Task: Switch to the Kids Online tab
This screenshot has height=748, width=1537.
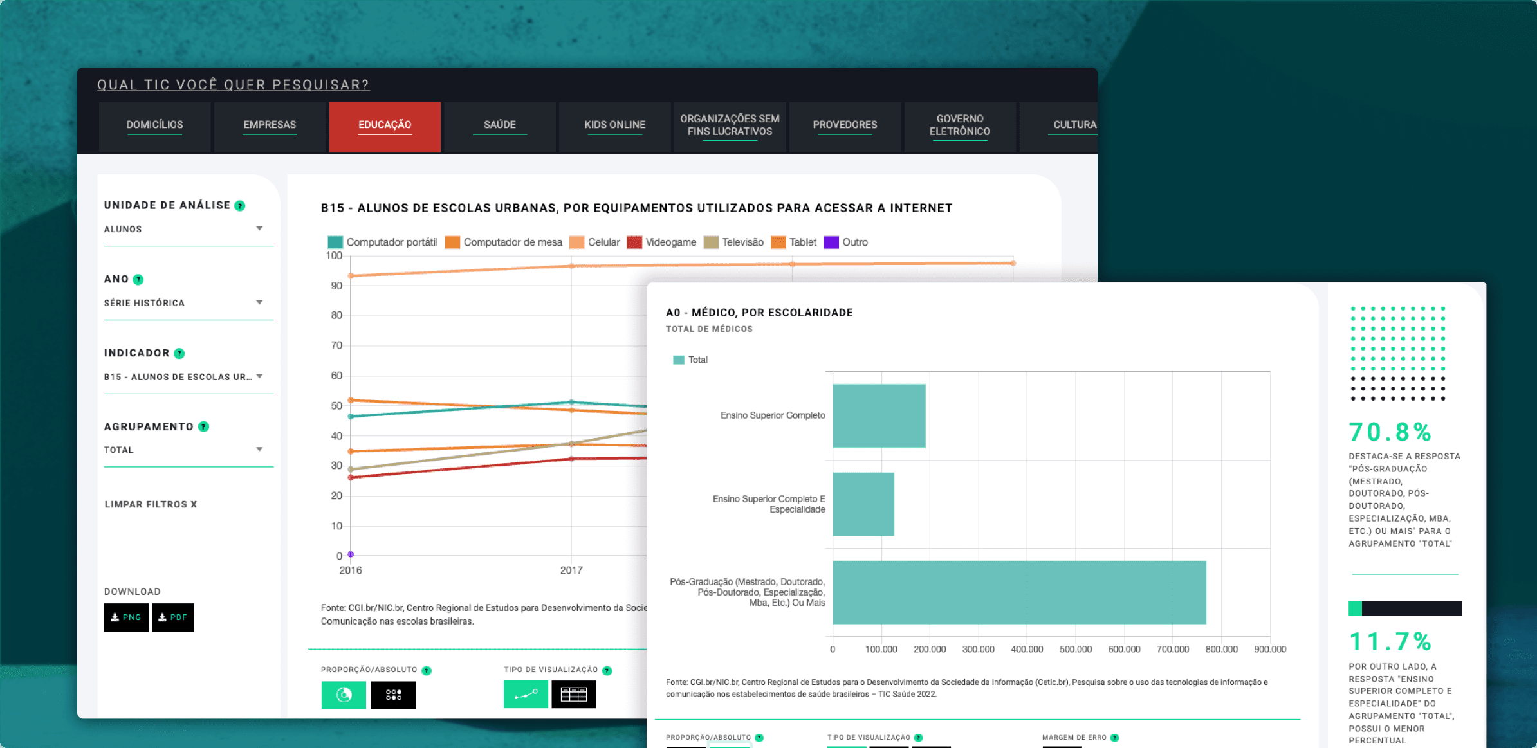Action: 615,127
